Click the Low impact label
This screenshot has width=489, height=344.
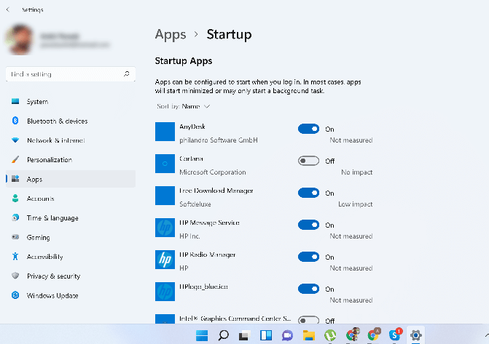click(x=355, y=204)
